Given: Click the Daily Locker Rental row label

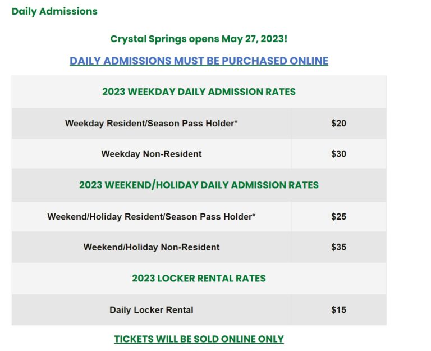Looking at the screenshot, I should pos(152,309).
